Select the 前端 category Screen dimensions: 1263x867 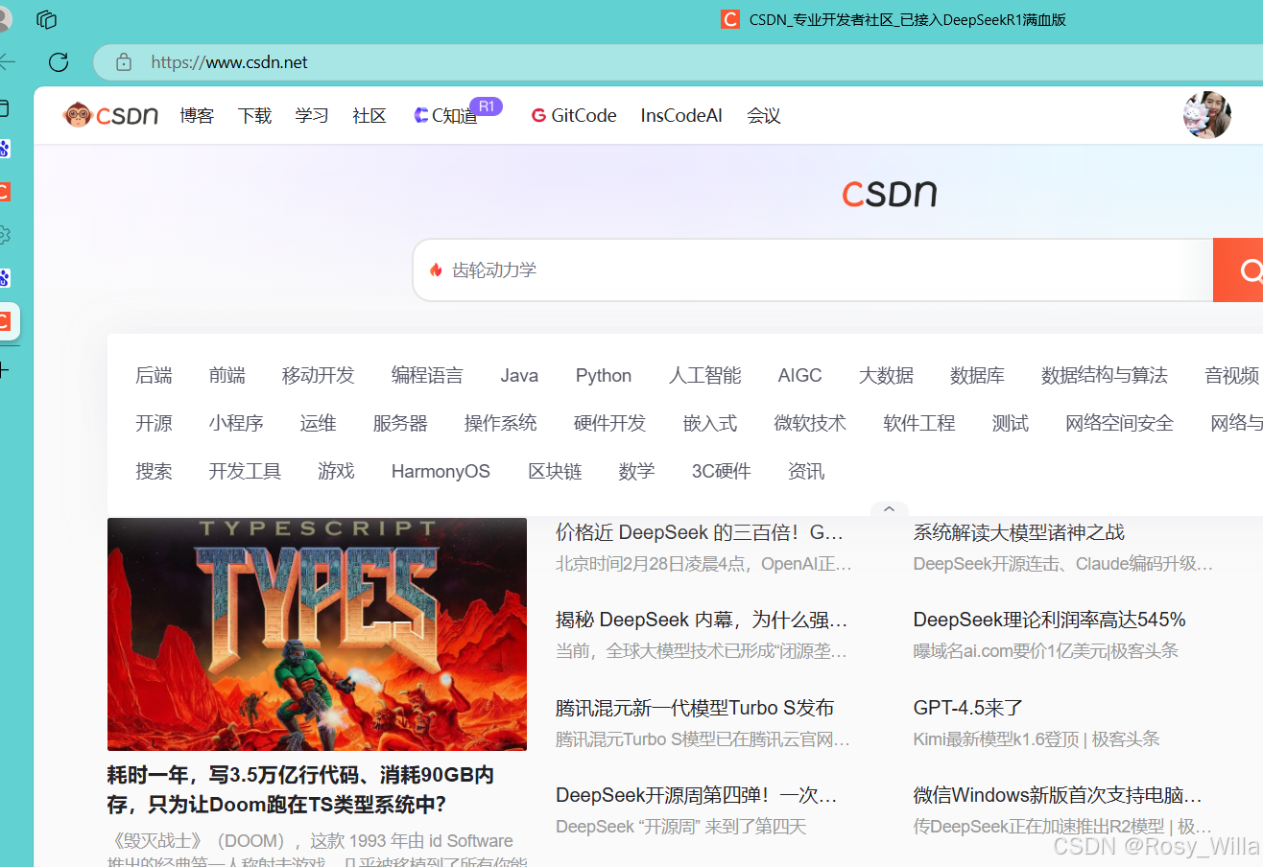coord(226,376)
